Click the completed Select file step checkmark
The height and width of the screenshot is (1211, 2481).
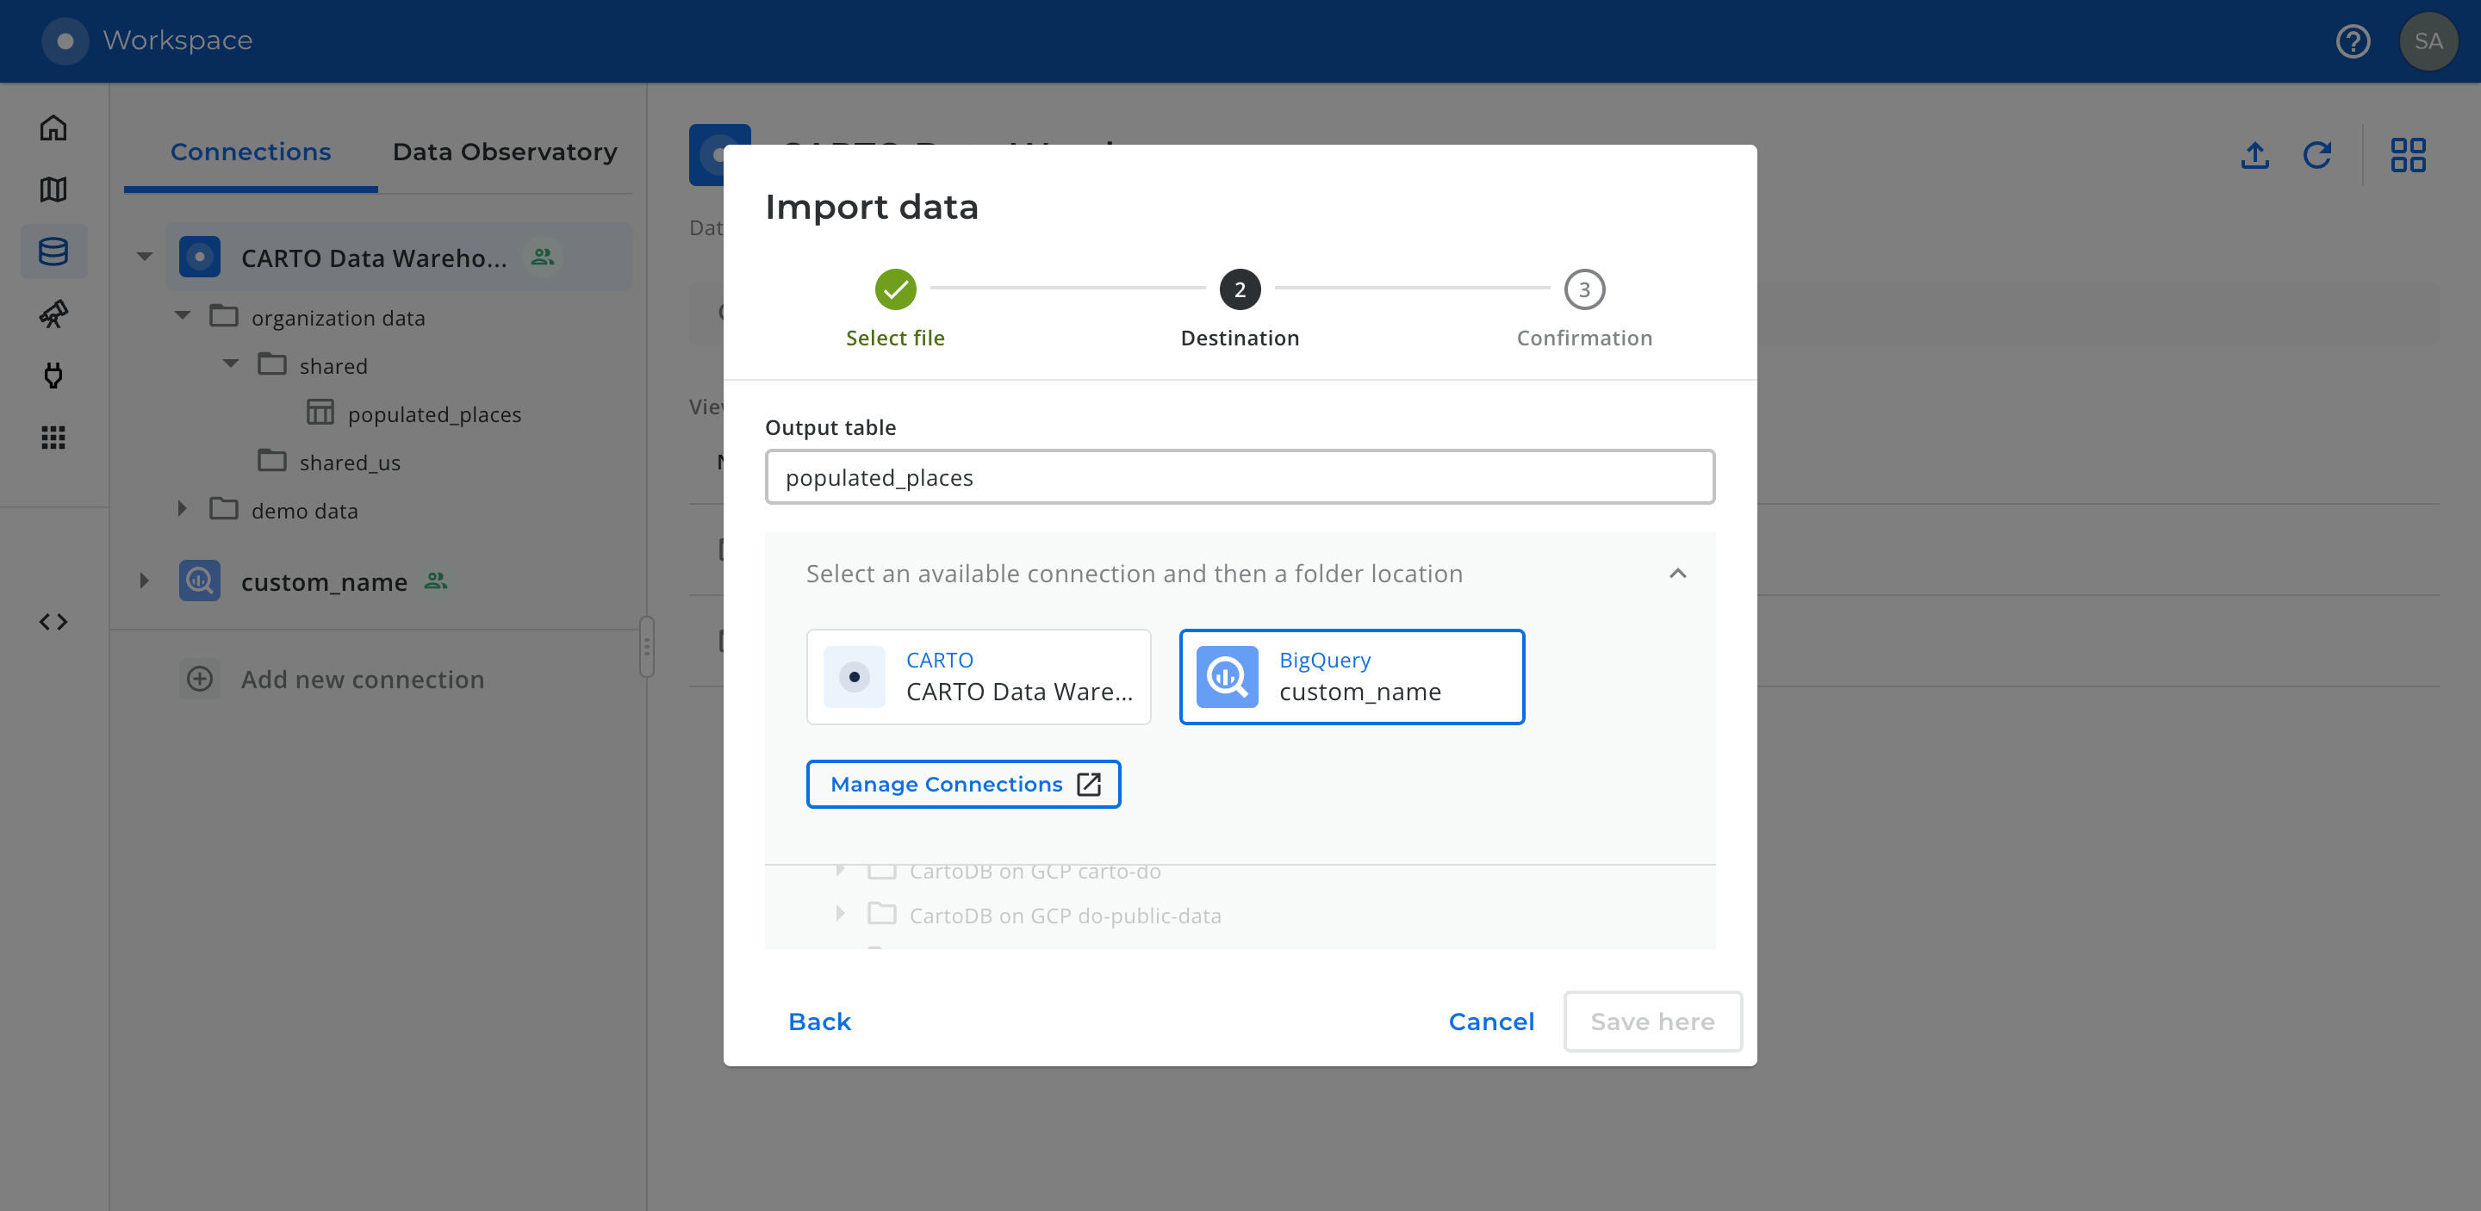point(895,289)
